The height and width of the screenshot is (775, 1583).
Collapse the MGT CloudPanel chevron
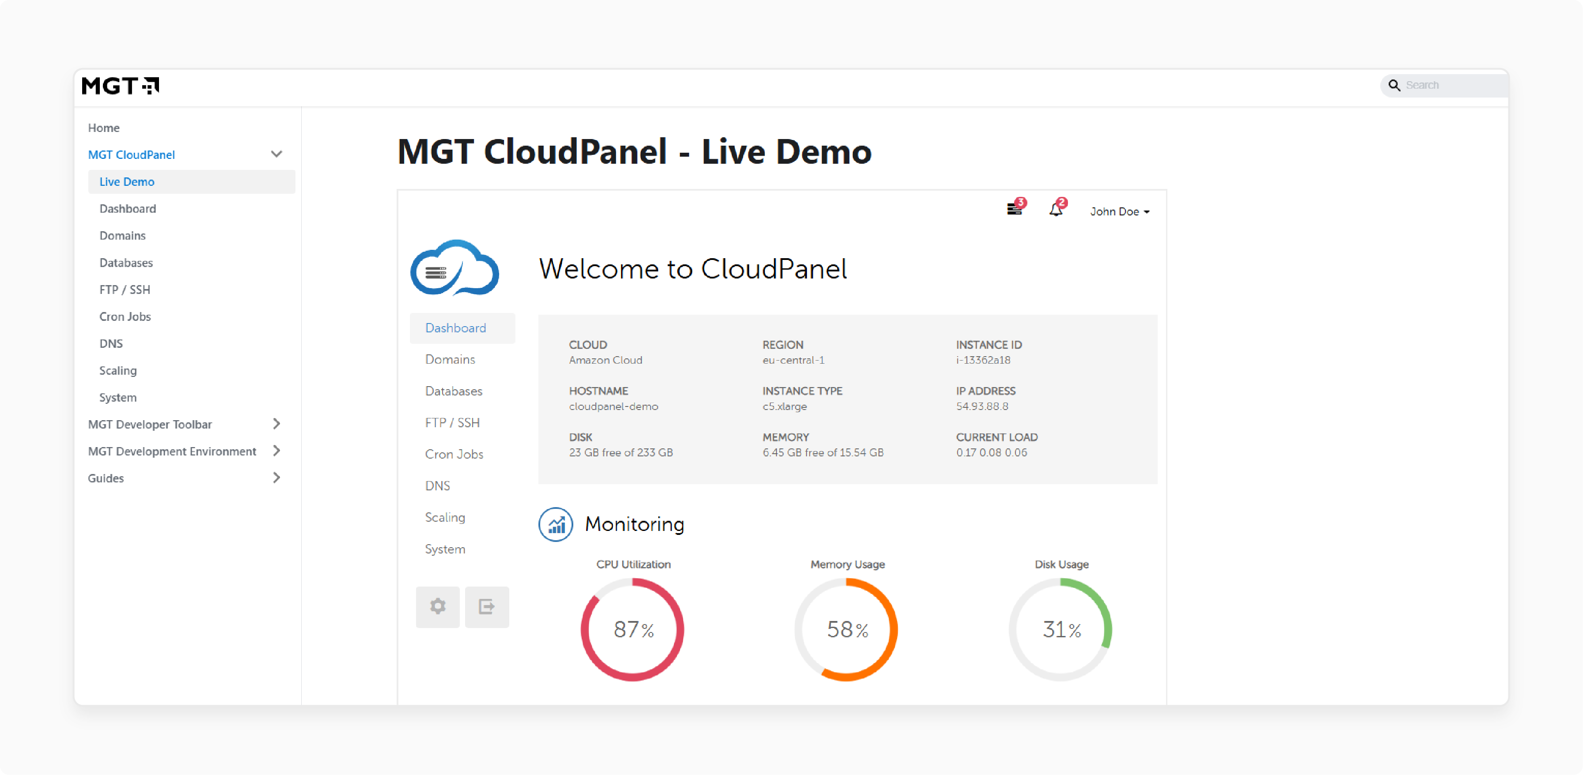276,154
